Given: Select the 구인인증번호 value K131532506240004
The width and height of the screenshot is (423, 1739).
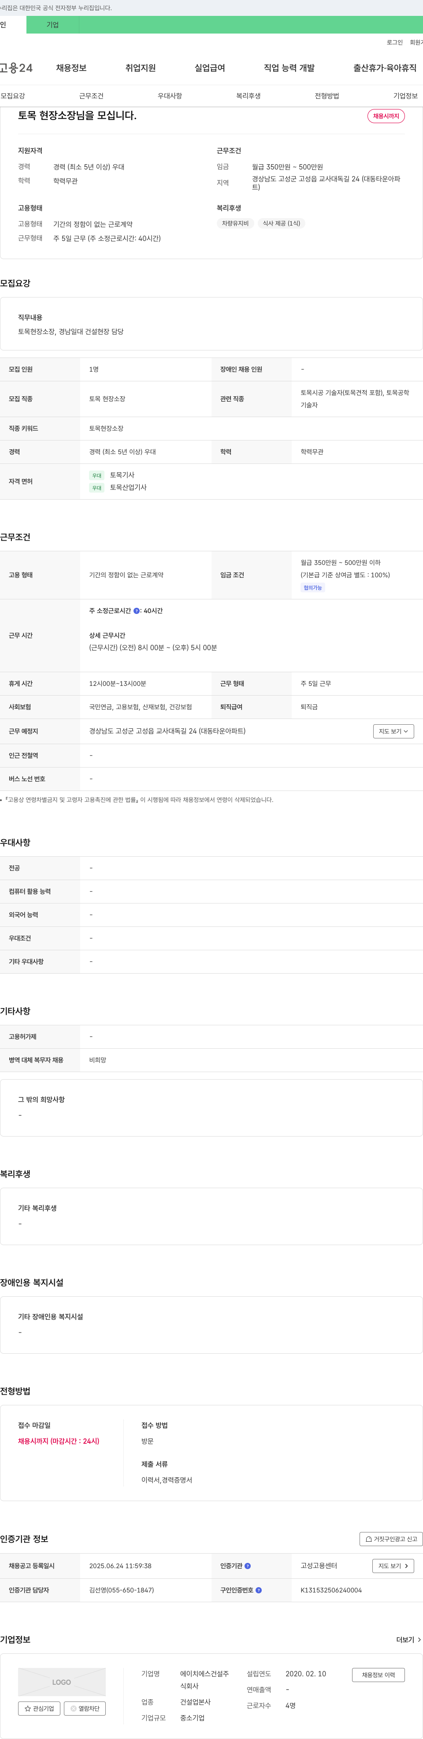Looking at the screenshot, I should (x=331, y=1590).
